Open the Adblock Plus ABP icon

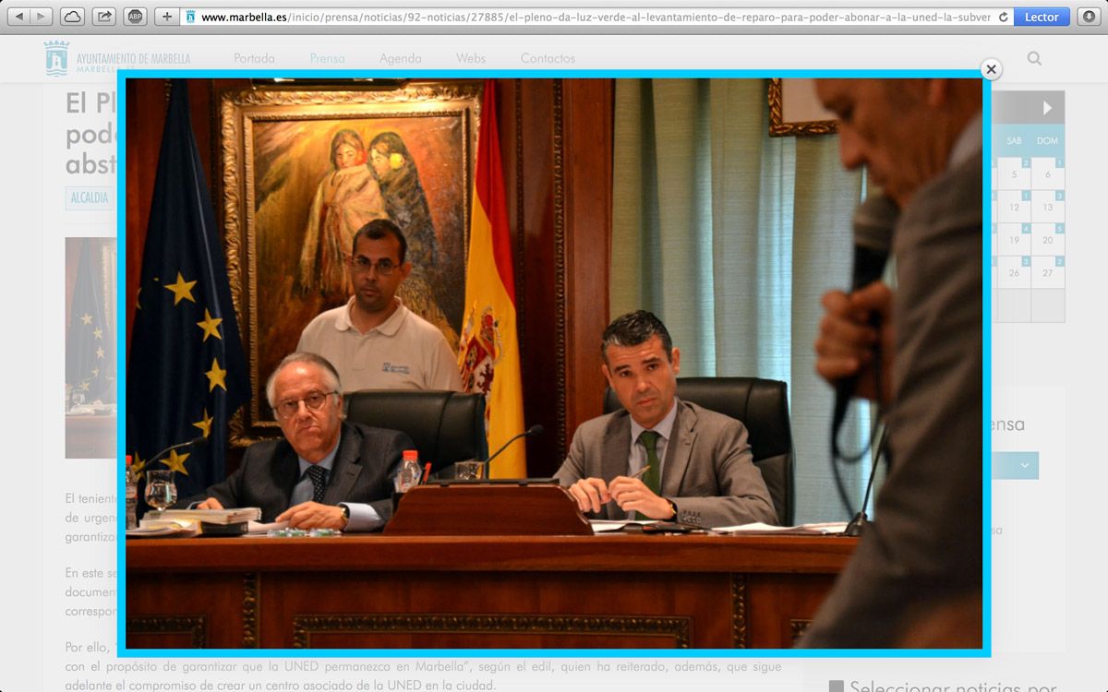pyautogui.click(x=136, y=17)
